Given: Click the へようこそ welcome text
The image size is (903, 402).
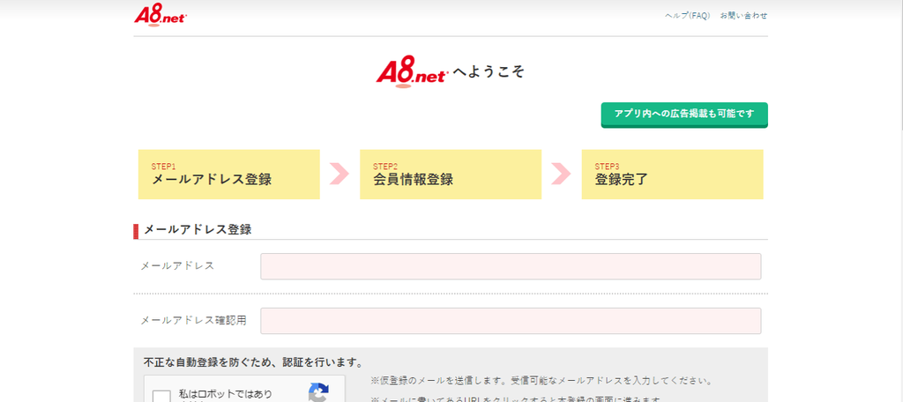Looking at the screenshot, I should click(x=489, y=72).
